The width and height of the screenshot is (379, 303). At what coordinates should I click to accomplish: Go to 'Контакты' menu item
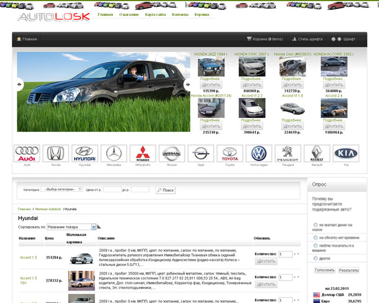click(180, 14)
